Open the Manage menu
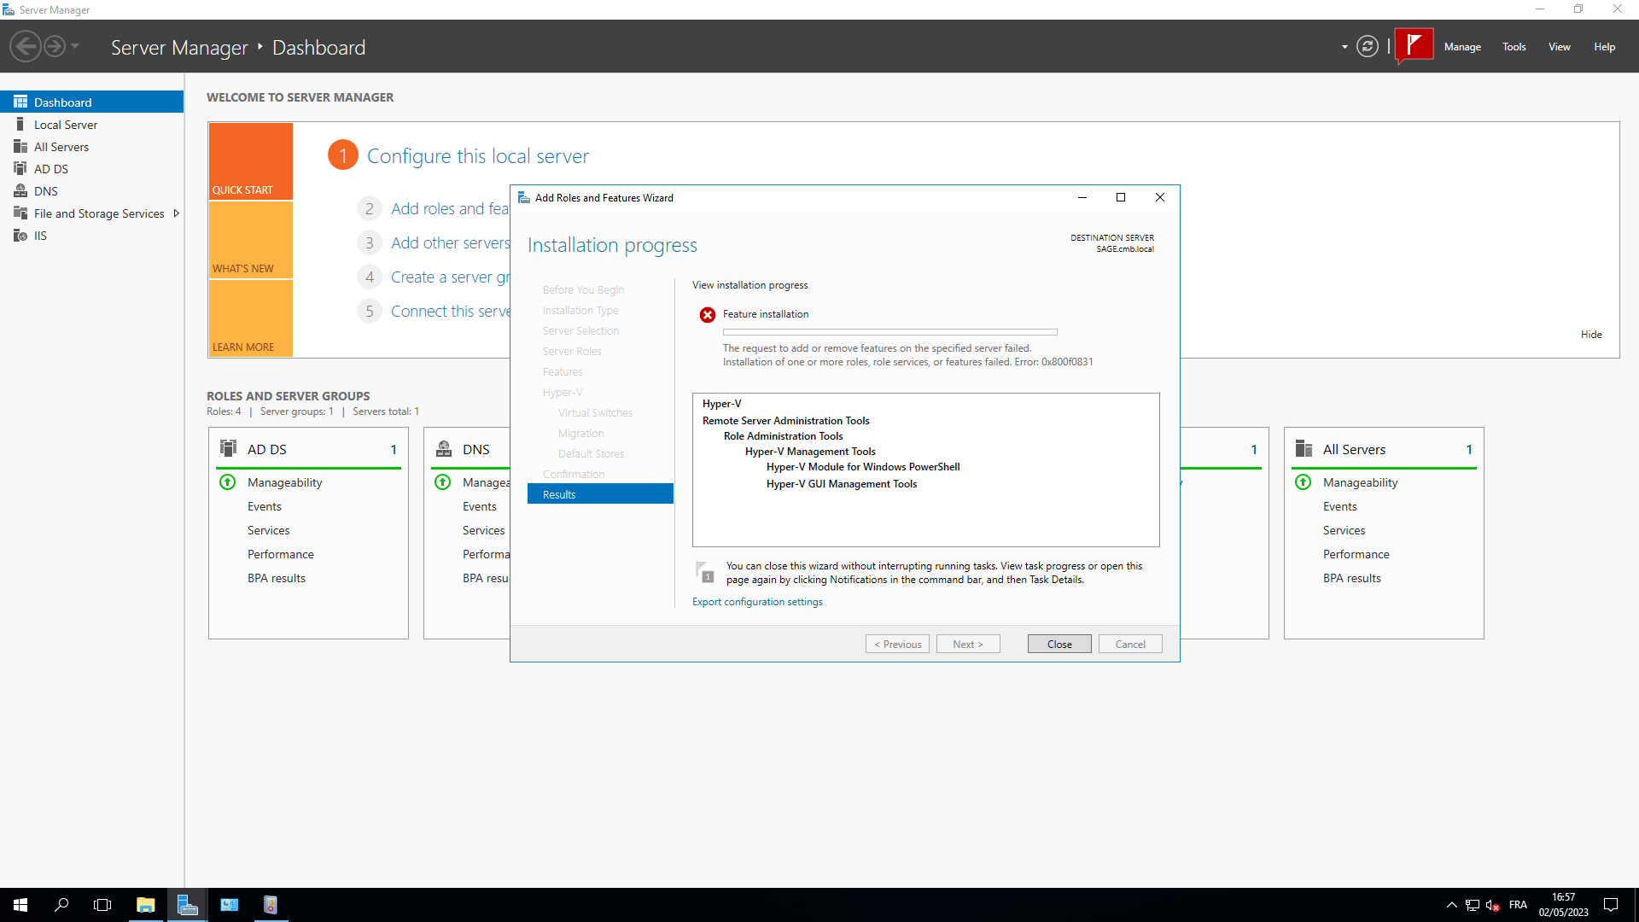This screenshot has width=1639, height=922. click(1461, 47)
